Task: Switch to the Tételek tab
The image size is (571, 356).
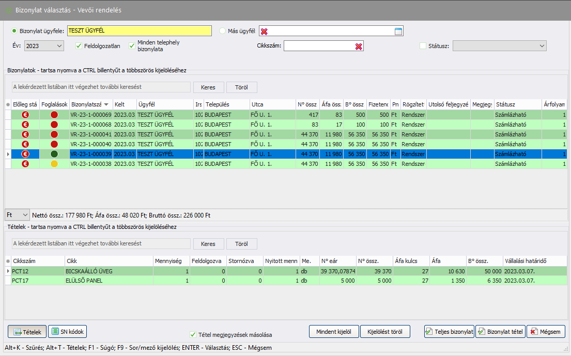Action: tap(27, 331)
